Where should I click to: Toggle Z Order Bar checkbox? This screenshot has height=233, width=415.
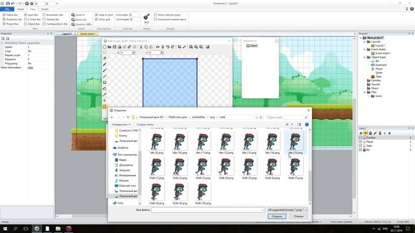click(25, 19)
